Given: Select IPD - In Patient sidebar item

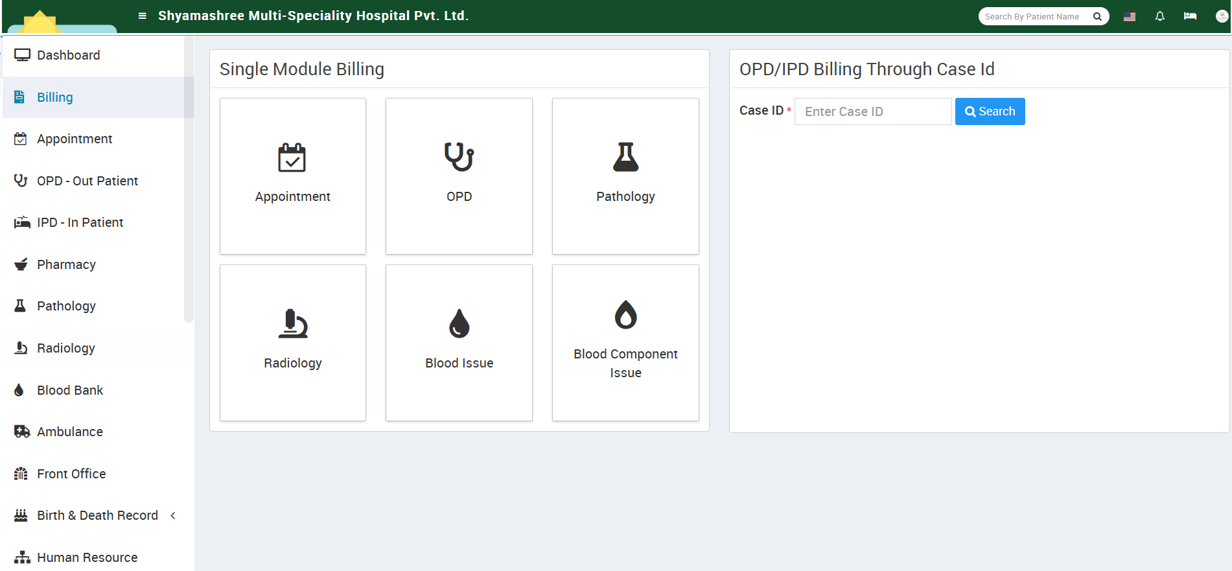Looking at the screenshot, I should pos(80,222).
